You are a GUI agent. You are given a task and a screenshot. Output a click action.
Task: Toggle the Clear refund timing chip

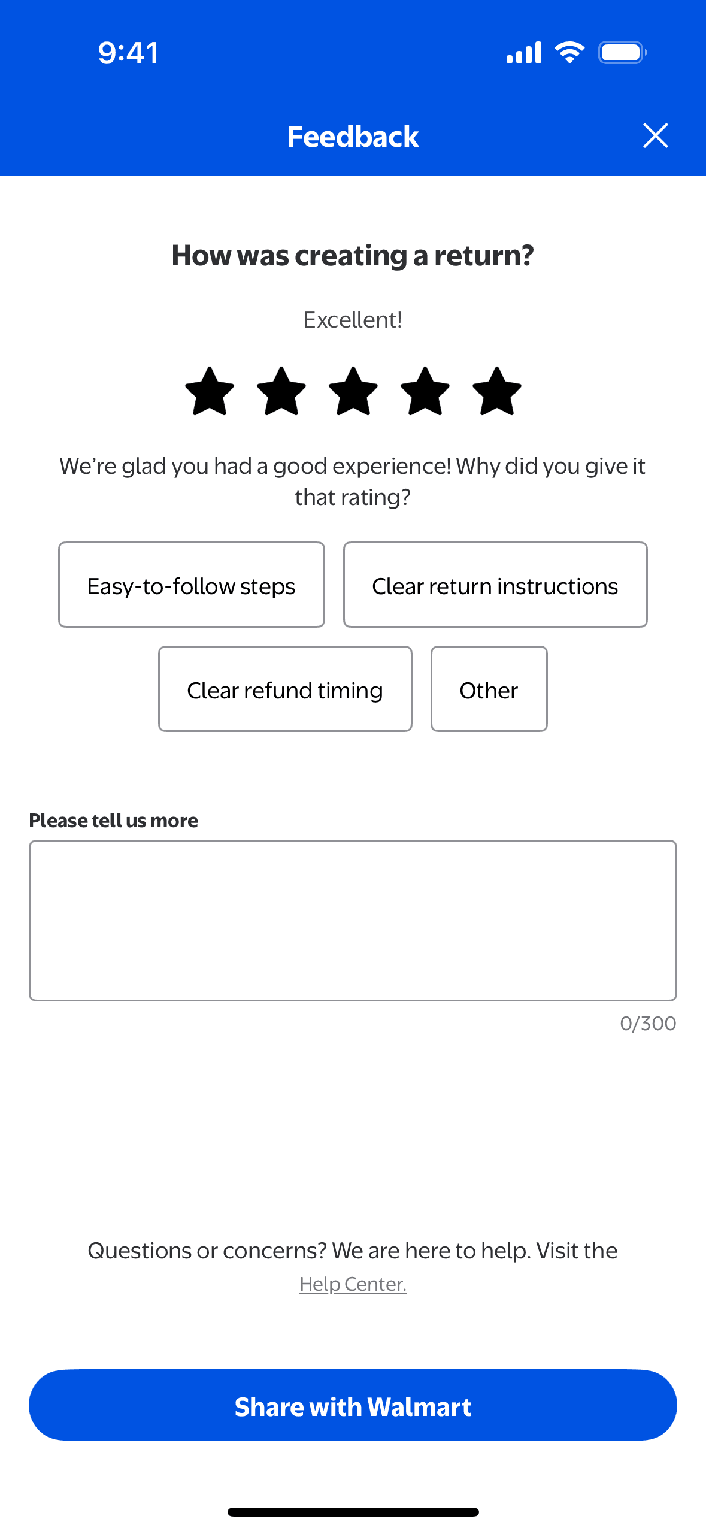(x=285, y=689)
